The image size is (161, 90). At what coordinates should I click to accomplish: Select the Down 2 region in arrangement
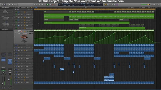62,69
